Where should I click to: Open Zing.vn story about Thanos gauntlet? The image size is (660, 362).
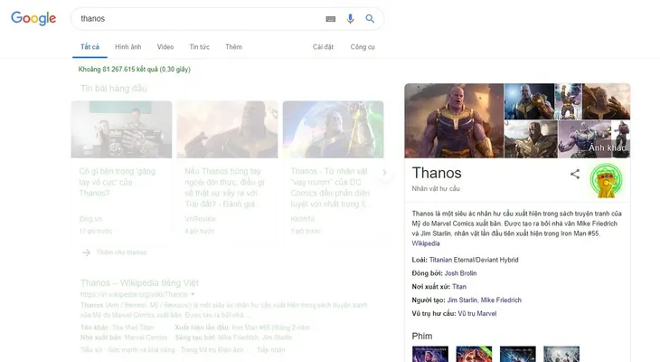tap(117, 182)
